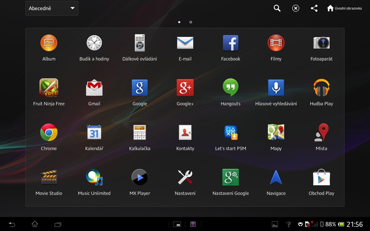Screen dimensions: 370x231
Task: Open the Kontakty contacts app
Action: [185, 133]
